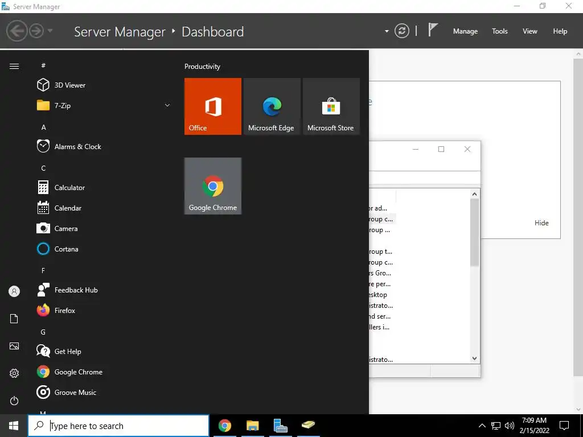583x437 pixels.
Task: Open the Microsoft Edge tile
Action: pyautogui.click(x=272, y=106)
